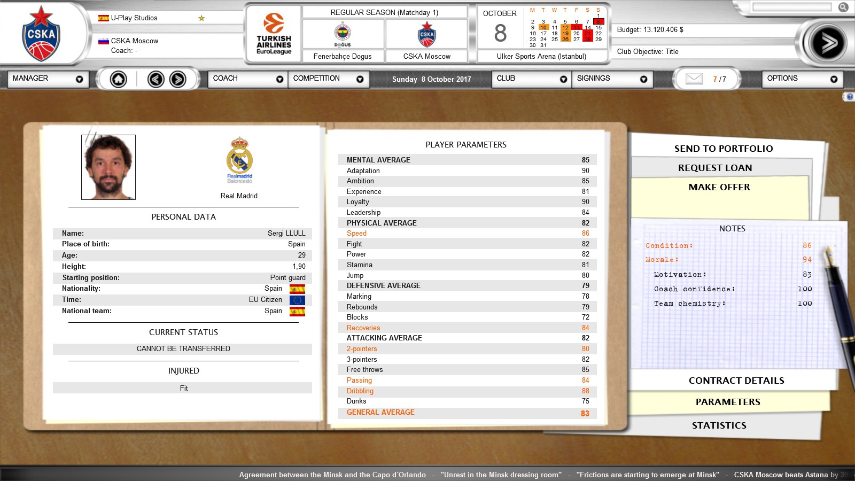Expand the SIGNINGS dropdown
The height and width of the screenshot is (481, 855).
(x=612, y=79)
